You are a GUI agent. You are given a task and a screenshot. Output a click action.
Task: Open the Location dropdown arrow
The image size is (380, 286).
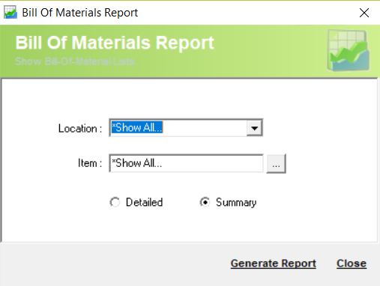point(254,128)
